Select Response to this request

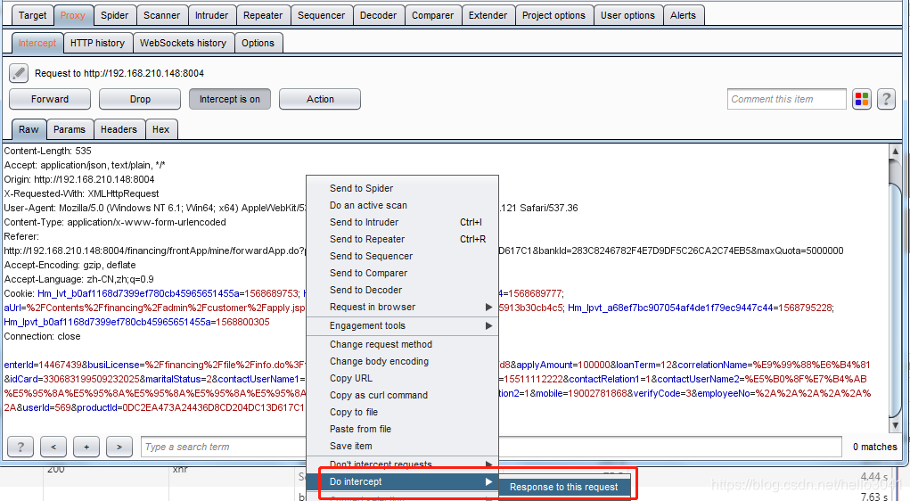pos(564,487)
